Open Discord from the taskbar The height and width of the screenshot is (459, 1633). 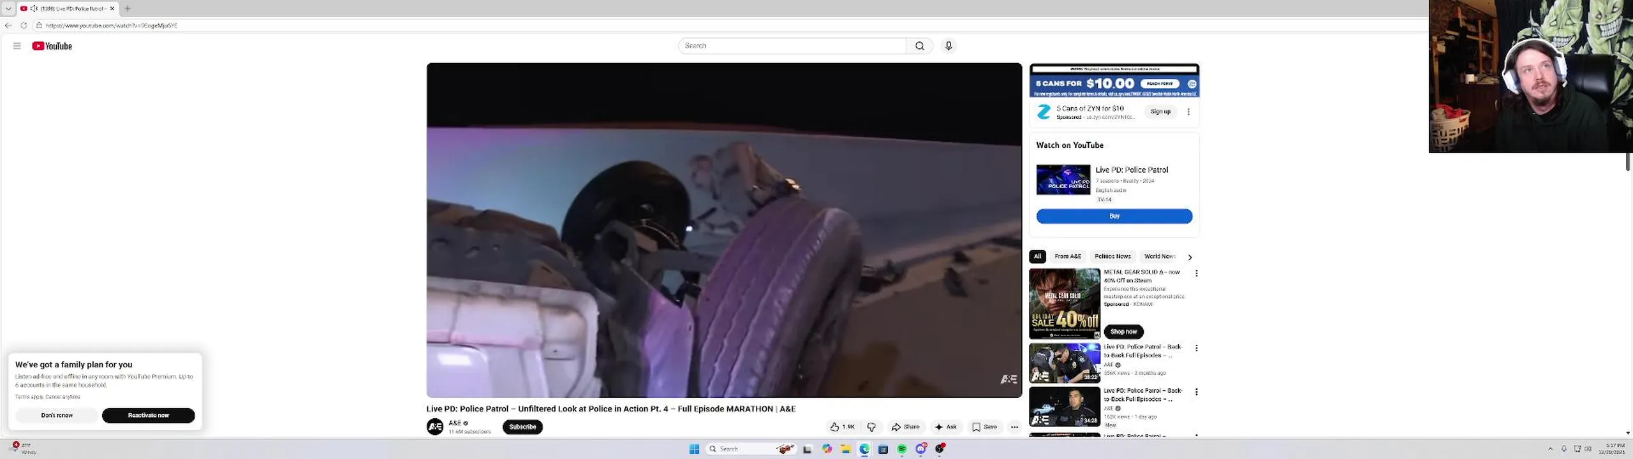click(920, 449)
